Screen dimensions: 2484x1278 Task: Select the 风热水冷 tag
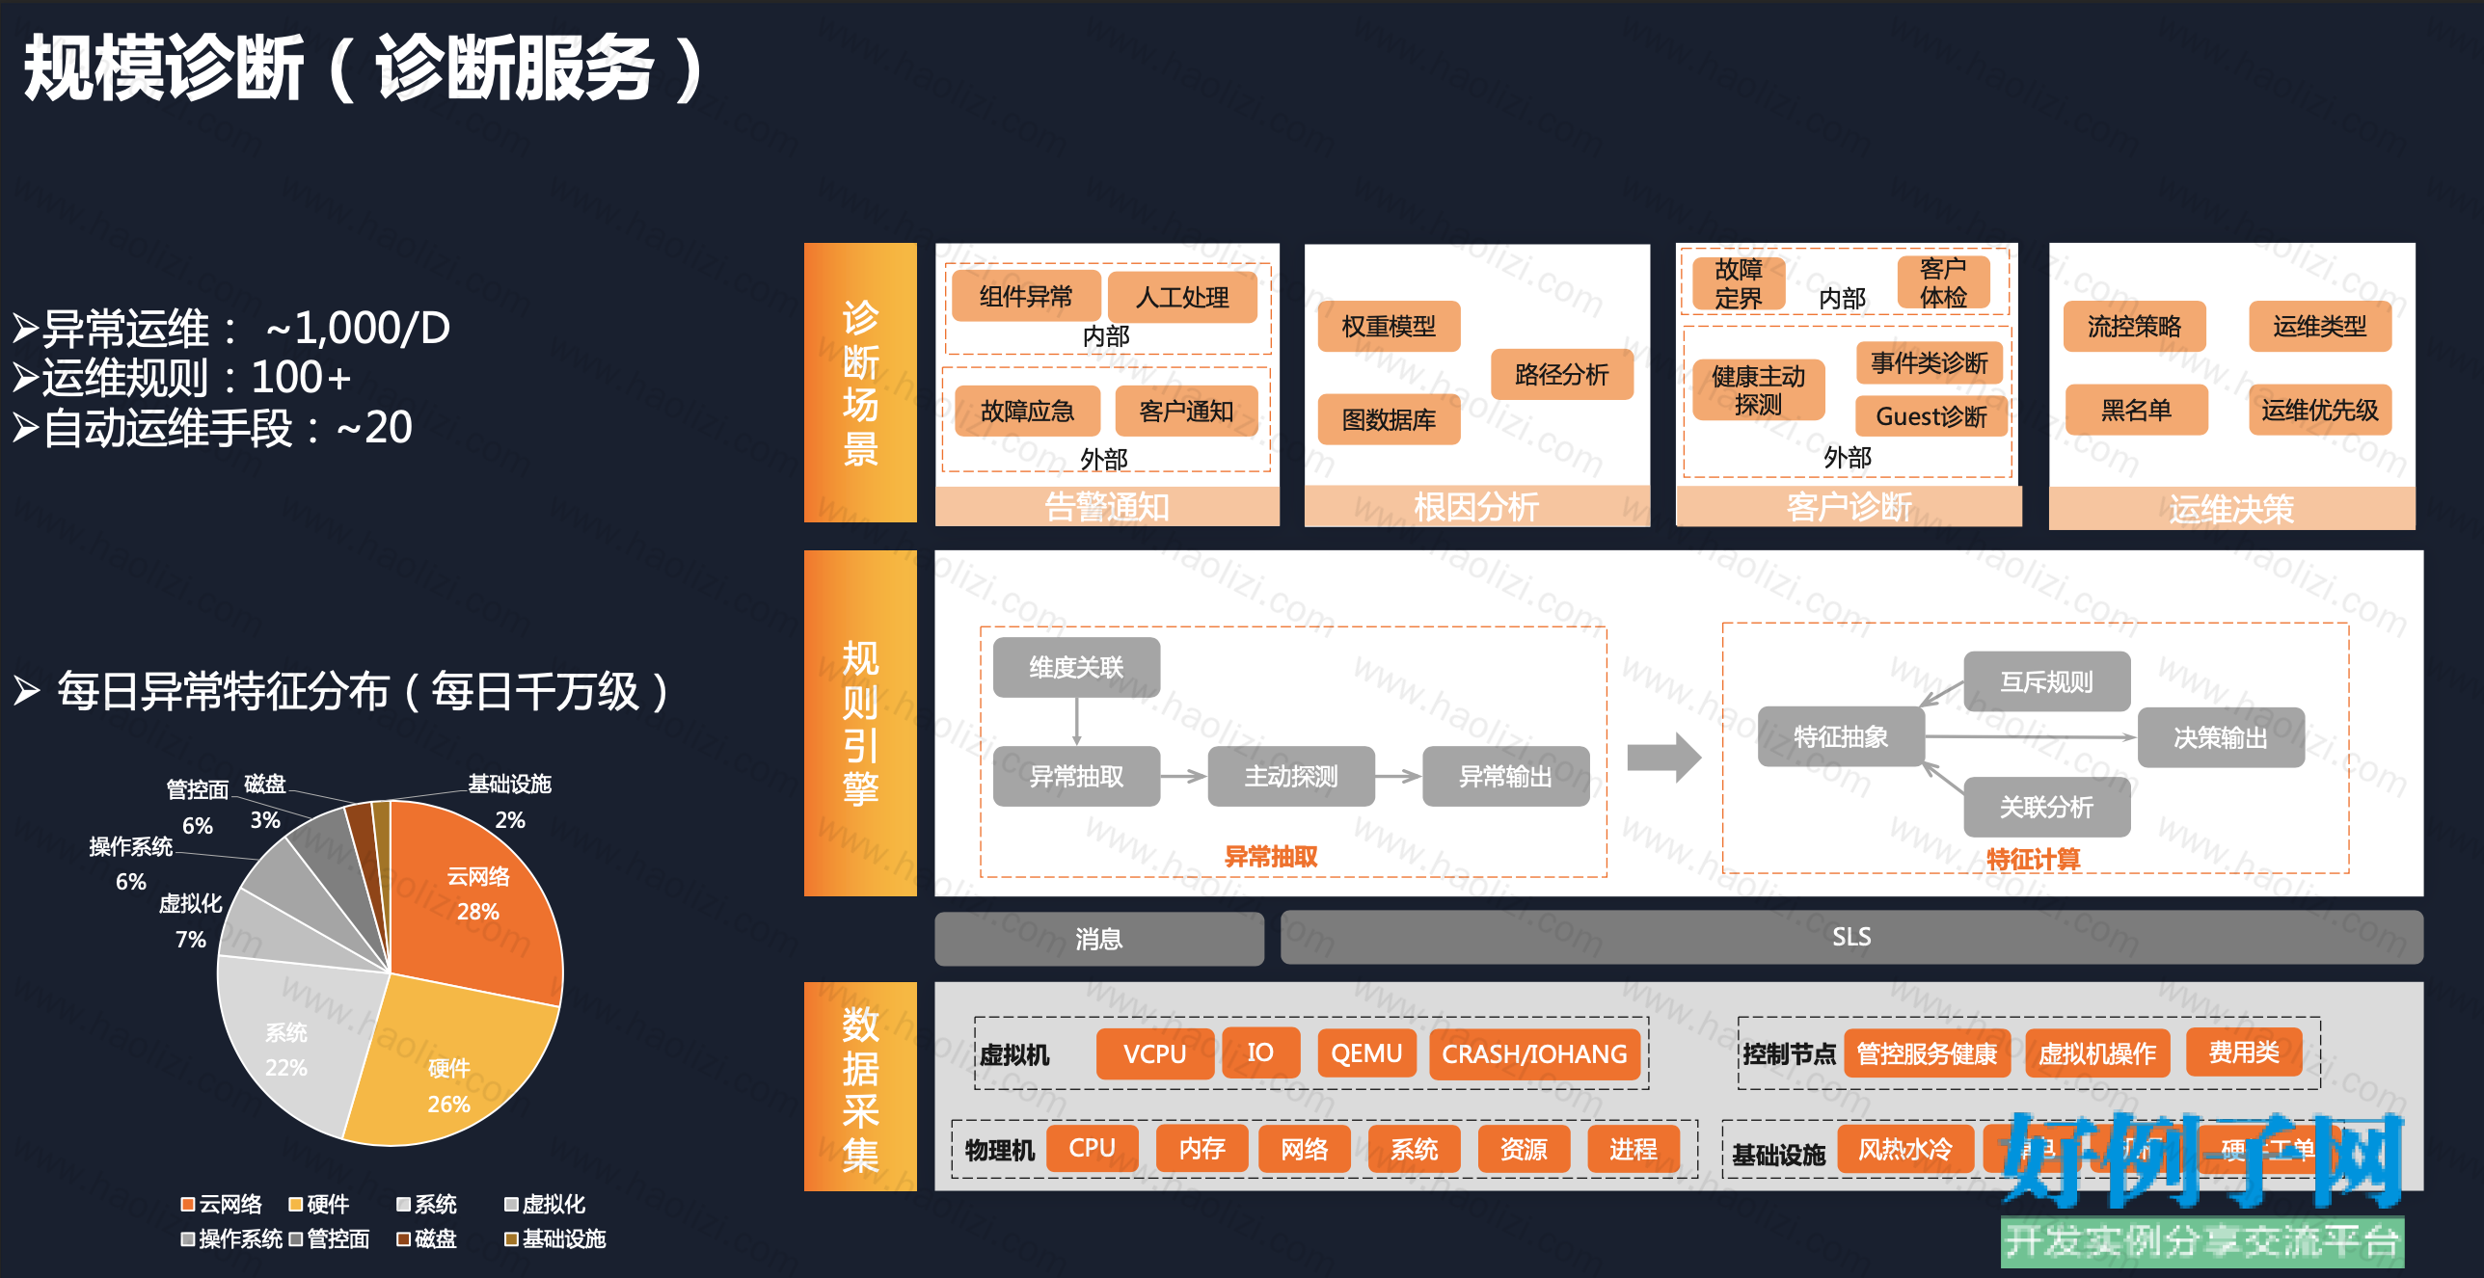1905,1149
